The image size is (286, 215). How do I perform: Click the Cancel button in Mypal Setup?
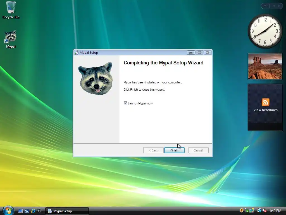198,150
